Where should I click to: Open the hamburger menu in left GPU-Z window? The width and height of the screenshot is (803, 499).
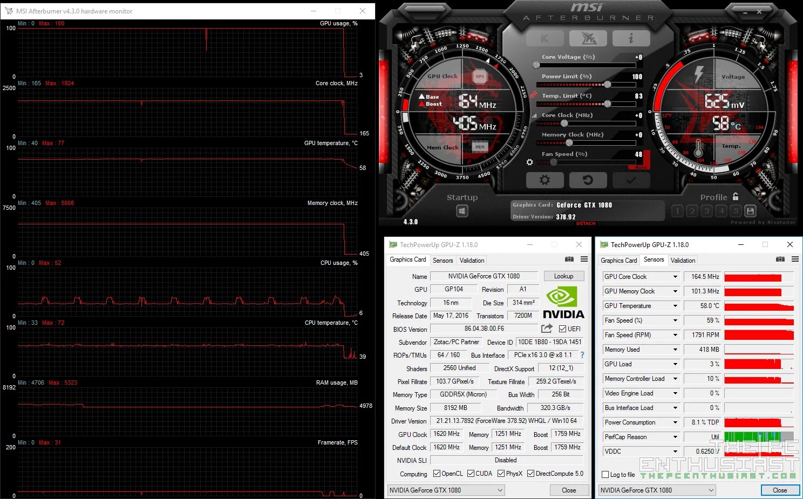point(584,259)
